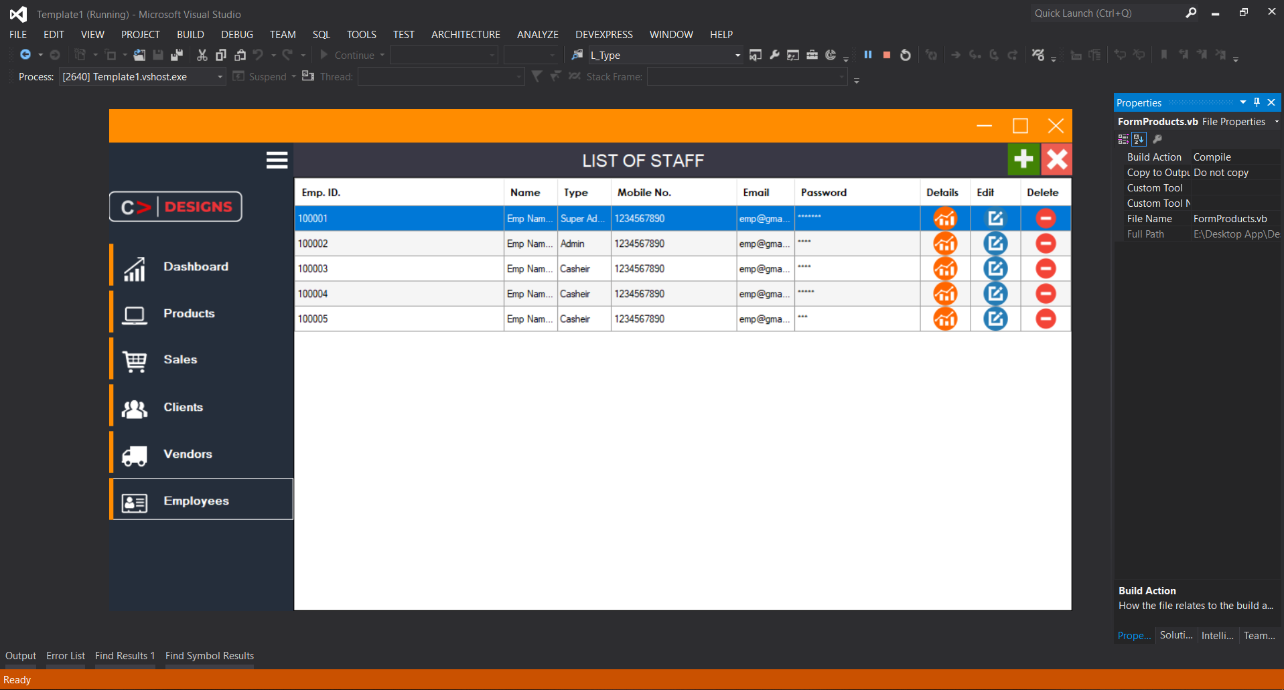Toggle auto-hide pin on Properties panel
The image size is (1284, 690).
pyautogui.click(x=1257, y=102)
